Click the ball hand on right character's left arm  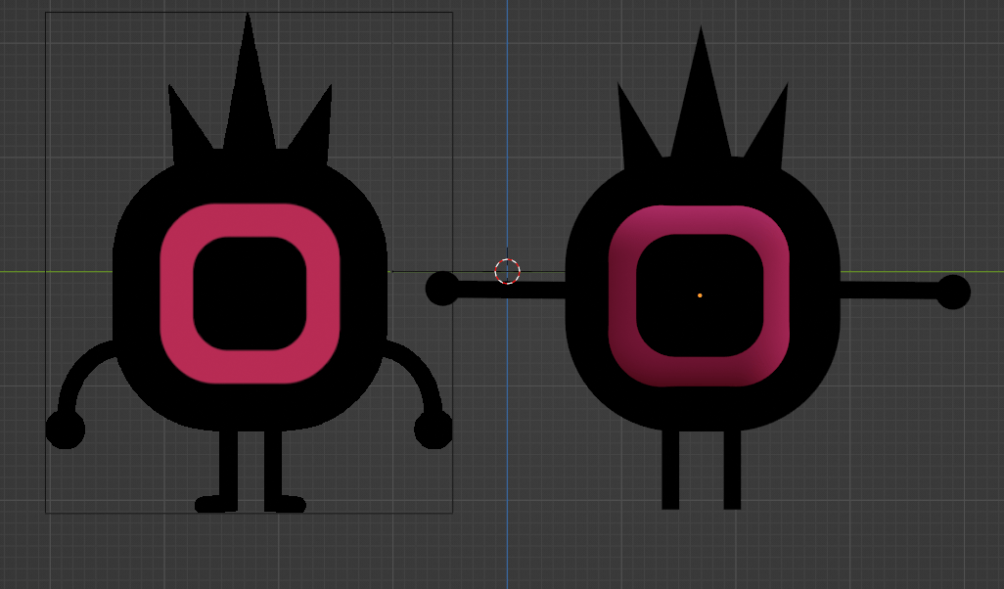[x=442, y=288]
